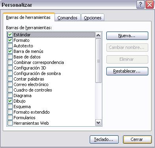Enable the Autotexto toolbar checkbox
Viewport: 155px width, 148px height.
(10, 46)
